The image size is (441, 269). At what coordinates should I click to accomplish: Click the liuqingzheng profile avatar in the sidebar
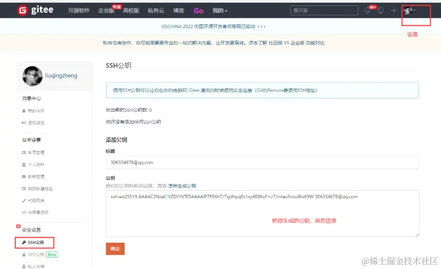coord(33,76)
